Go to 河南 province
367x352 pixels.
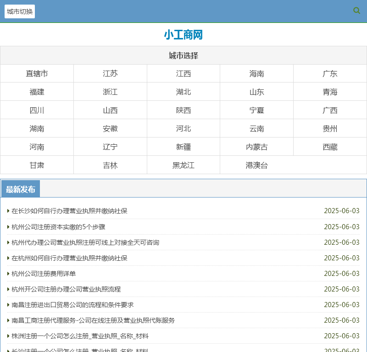(37, 147)
